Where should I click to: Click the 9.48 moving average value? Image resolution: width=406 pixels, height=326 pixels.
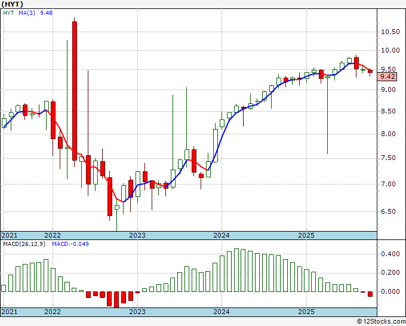pyautogui.click(x=47, y=13)
